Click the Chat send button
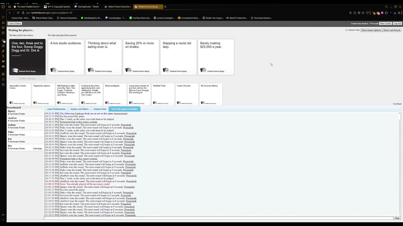Image resolution: width=403 pixels, height=226 pixels. [397, 218]
